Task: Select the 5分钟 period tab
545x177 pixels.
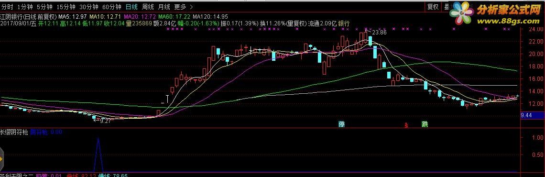Action: (x=44, y=7)
